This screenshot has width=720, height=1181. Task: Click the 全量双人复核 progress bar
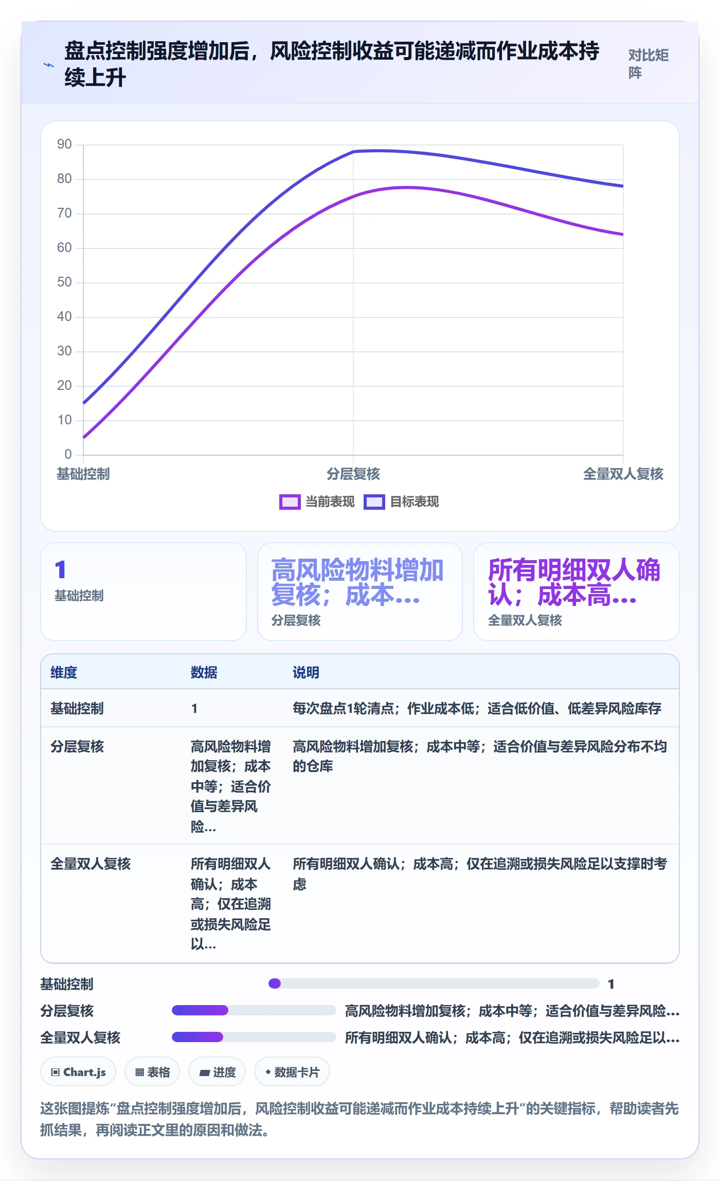254,1037
